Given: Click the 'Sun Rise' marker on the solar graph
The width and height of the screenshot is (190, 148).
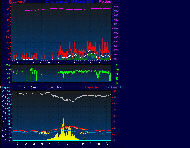Looking at the screenshot, I should (44, 133).
